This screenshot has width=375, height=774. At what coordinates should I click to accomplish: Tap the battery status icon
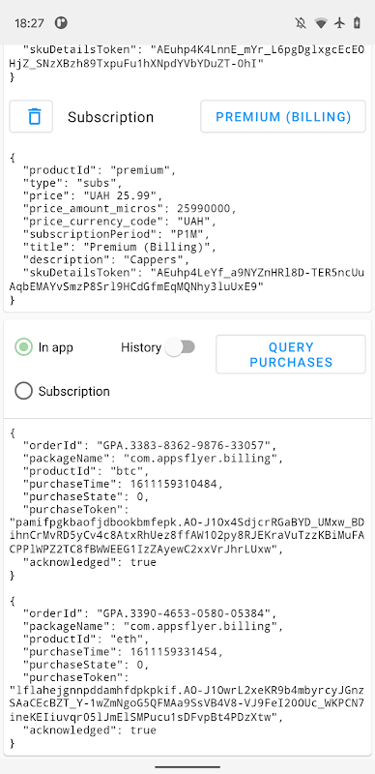click(x=357, y=22)
